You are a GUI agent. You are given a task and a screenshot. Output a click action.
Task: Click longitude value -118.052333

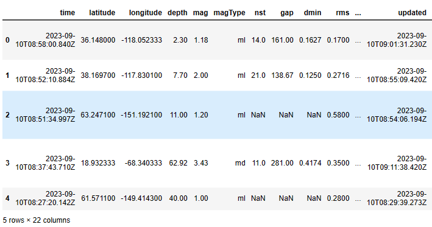pyautogui.click(x=141, y=40)
